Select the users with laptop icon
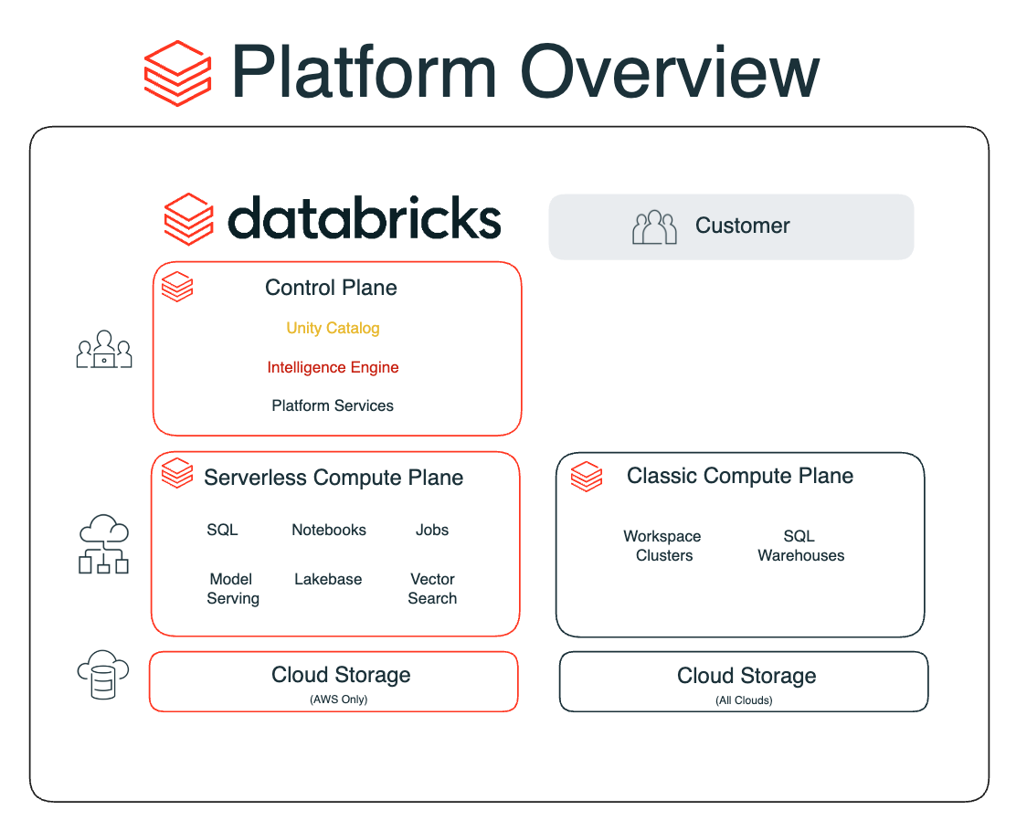The width and height of the screenshot is (1027, 831). click(103, 350)
